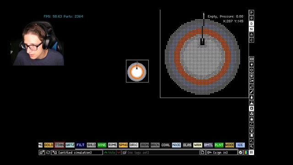This screenshot has width=293, height=165.
Task: Click the Vote up arrow
Action: (110, 153)
